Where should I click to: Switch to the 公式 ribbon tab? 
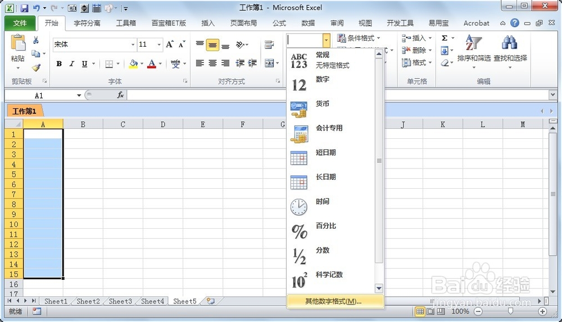click(279, 23)
